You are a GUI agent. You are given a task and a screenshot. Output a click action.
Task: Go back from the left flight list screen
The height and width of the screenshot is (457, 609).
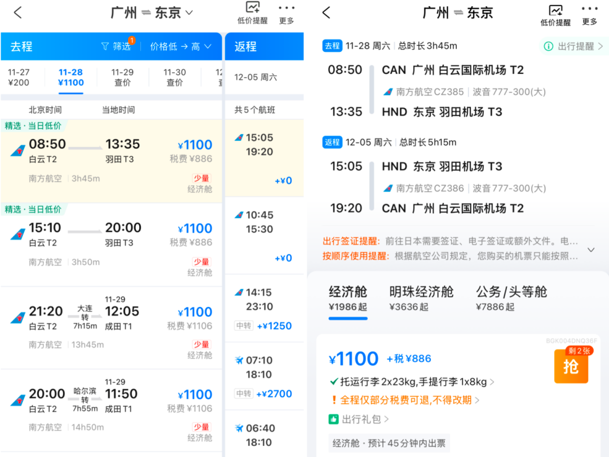pos(18,12)
